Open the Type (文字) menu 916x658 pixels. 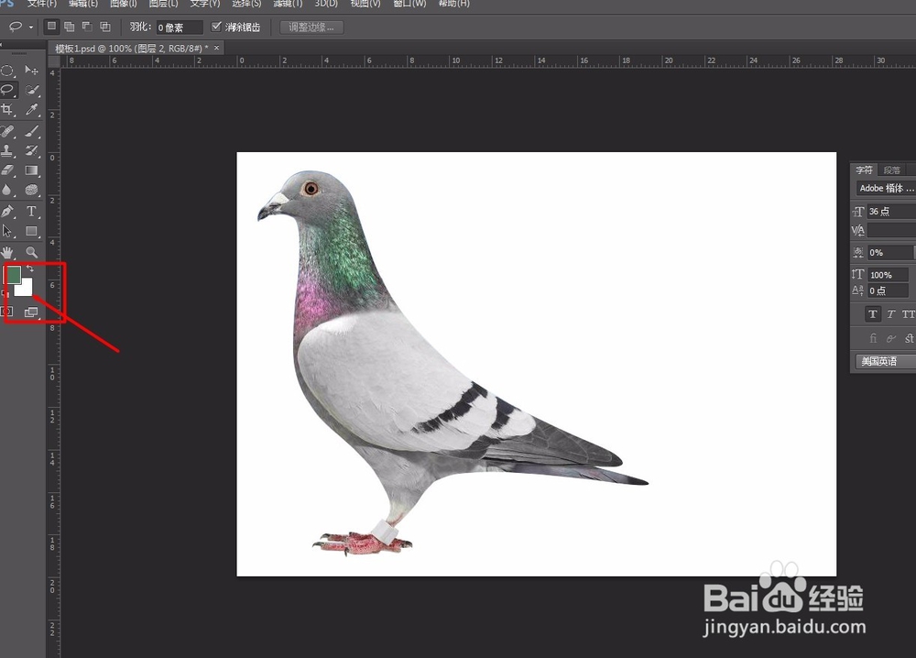(205, 4)
